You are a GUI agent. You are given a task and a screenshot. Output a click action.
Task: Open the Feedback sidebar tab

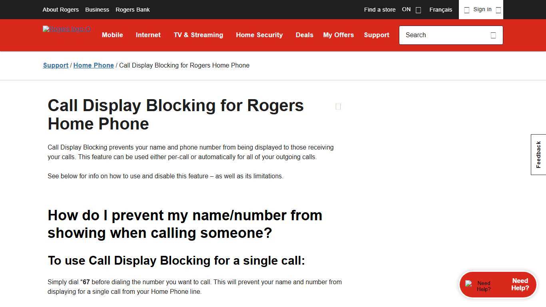click(538, 154)
